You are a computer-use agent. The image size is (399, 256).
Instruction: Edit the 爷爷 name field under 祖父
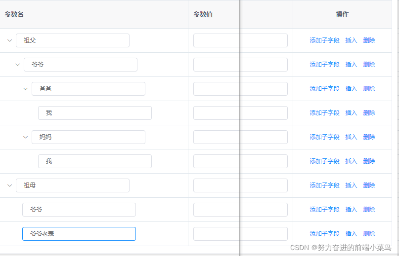[81, 65]
